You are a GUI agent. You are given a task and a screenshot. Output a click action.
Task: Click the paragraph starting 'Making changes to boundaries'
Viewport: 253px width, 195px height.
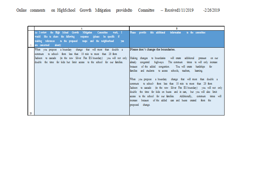click(x=174, y=64)
